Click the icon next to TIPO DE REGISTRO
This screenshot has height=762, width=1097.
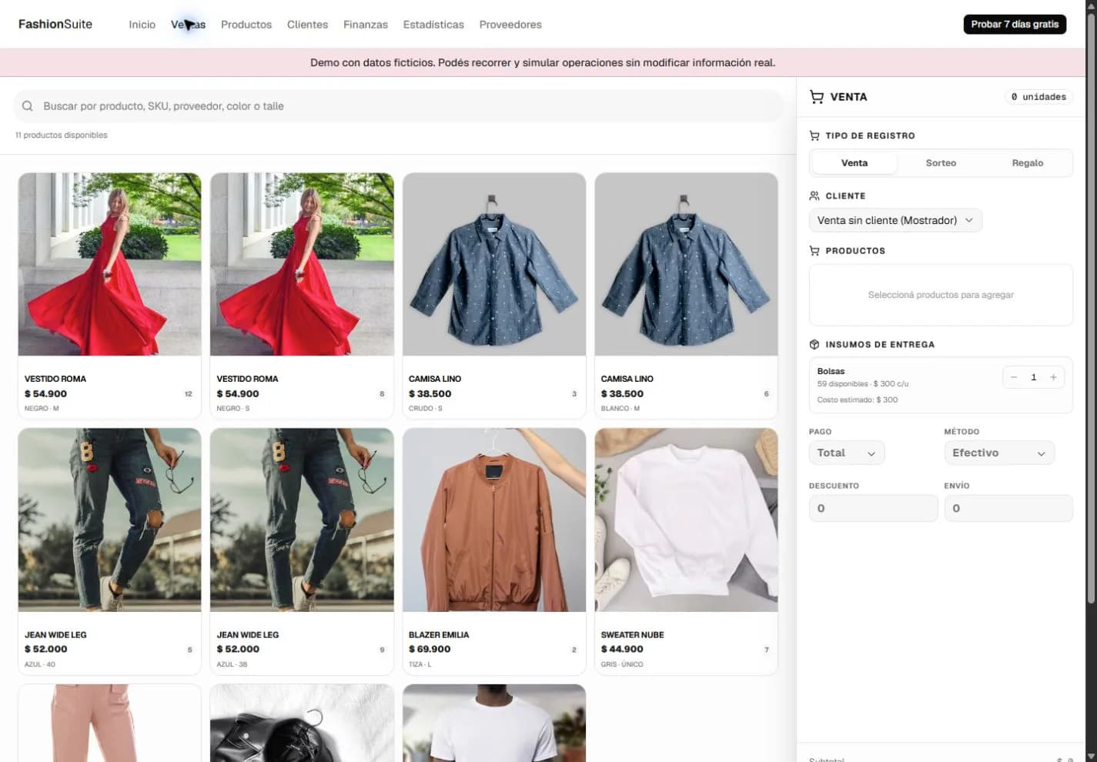pyautogui.click(x=814, y=135)
